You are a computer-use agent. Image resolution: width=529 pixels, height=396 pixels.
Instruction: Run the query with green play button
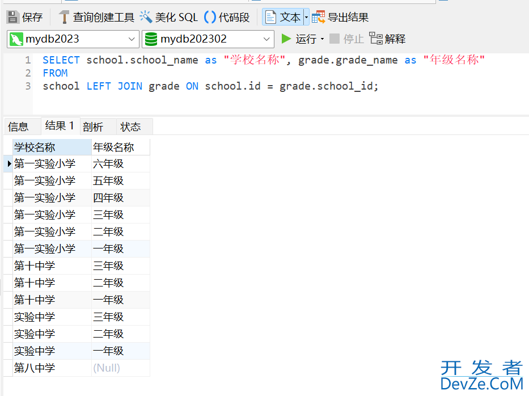point(286,39)
